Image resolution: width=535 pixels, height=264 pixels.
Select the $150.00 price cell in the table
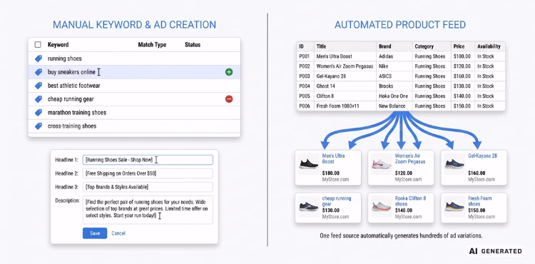pos(463,106)
